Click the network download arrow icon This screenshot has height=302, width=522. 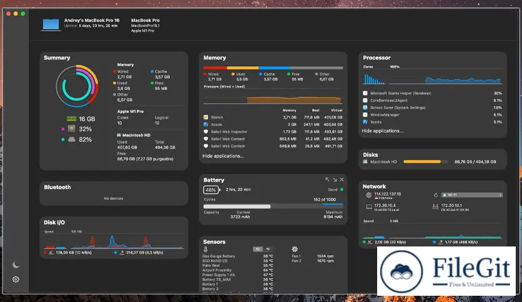point(370,242)
